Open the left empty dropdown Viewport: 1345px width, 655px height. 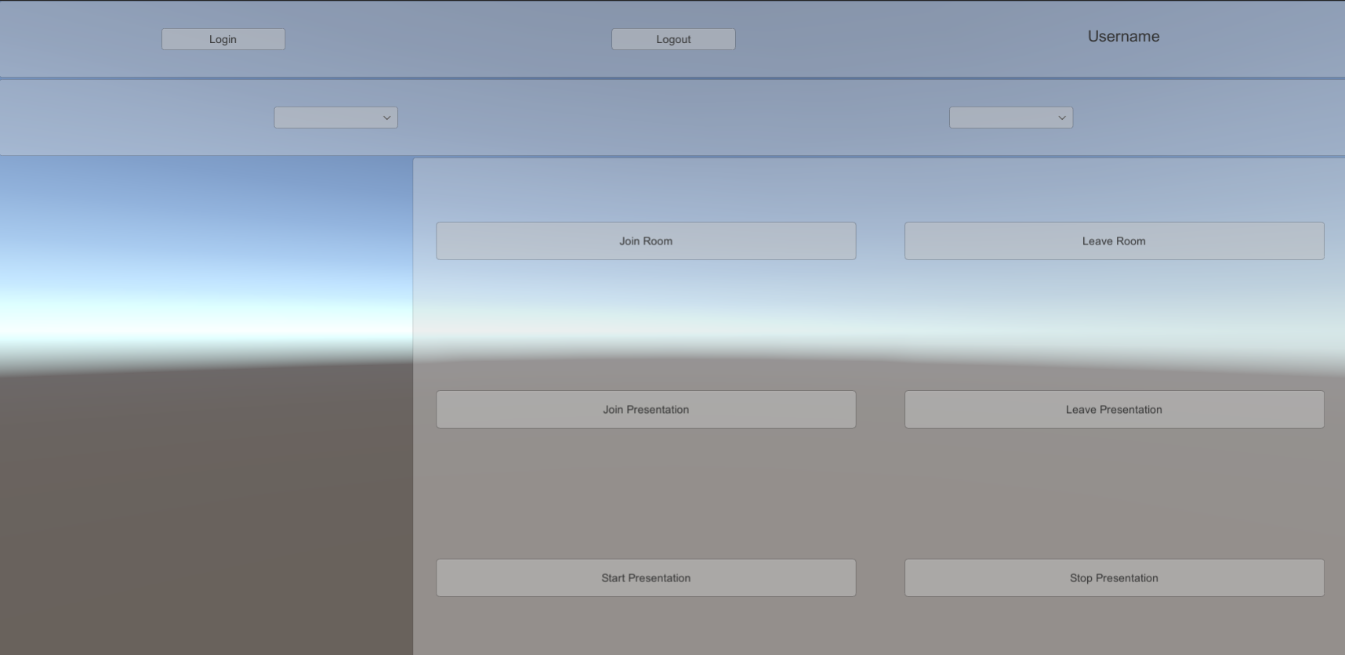(329, 118)
